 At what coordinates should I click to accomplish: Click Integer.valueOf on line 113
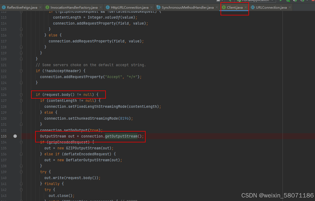104,18
